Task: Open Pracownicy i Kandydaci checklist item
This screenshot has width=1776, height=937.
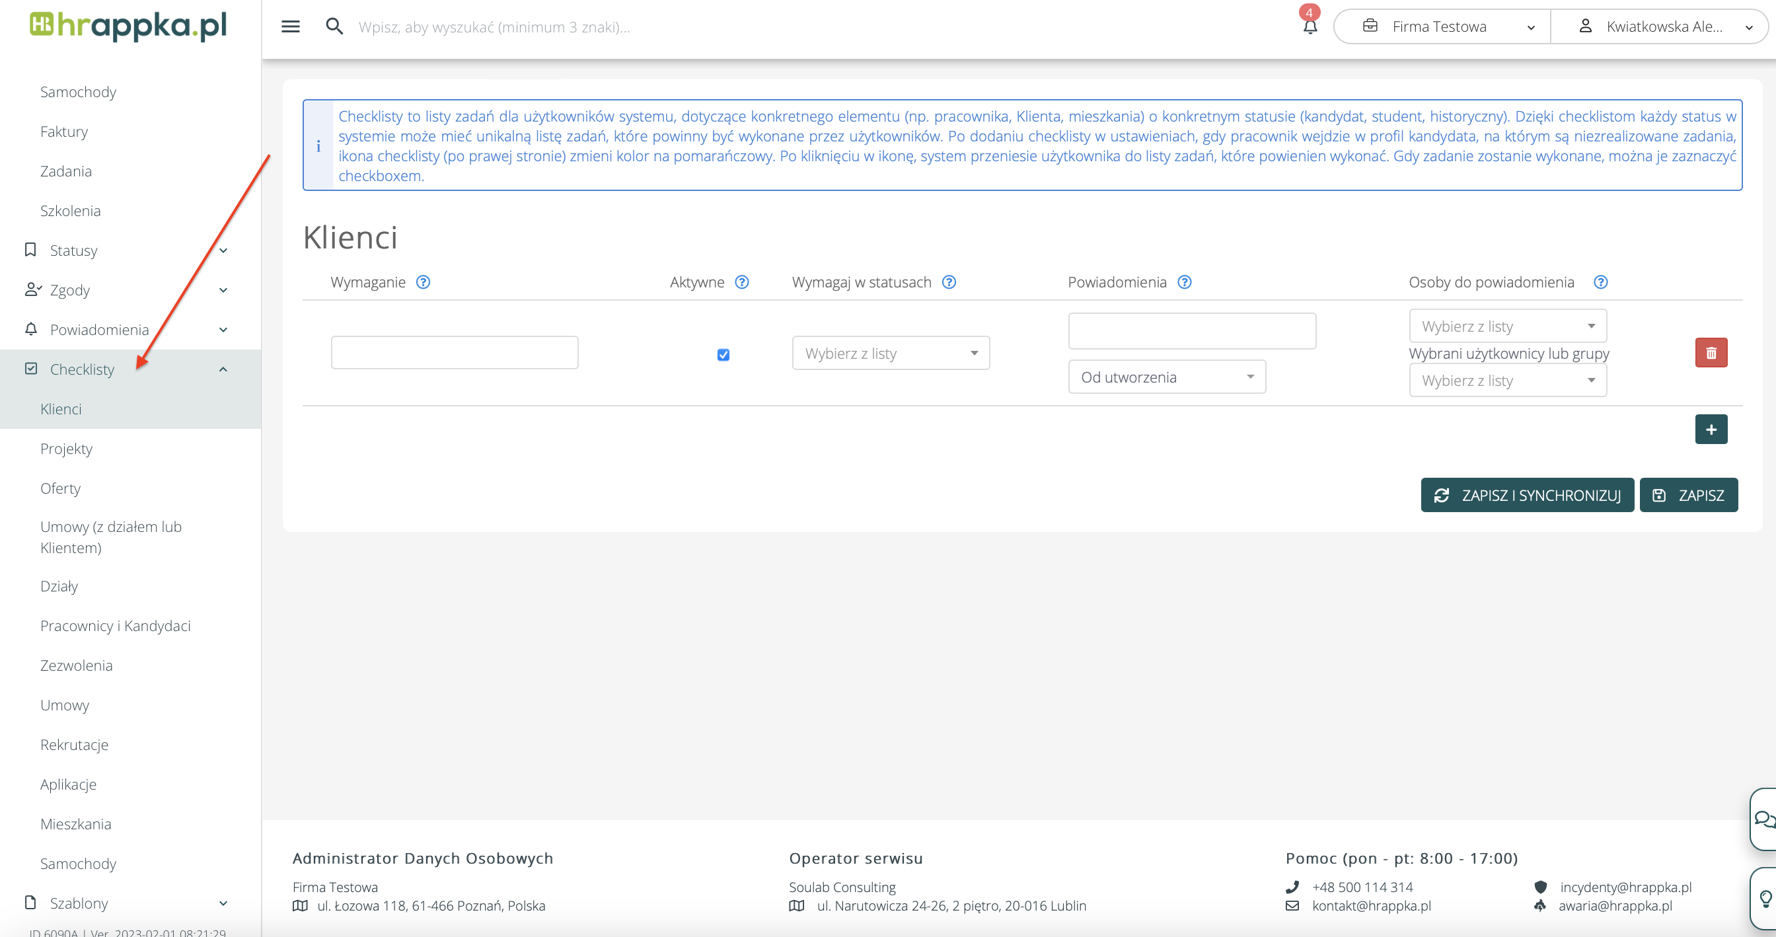Action: click(x=115, y=626)
